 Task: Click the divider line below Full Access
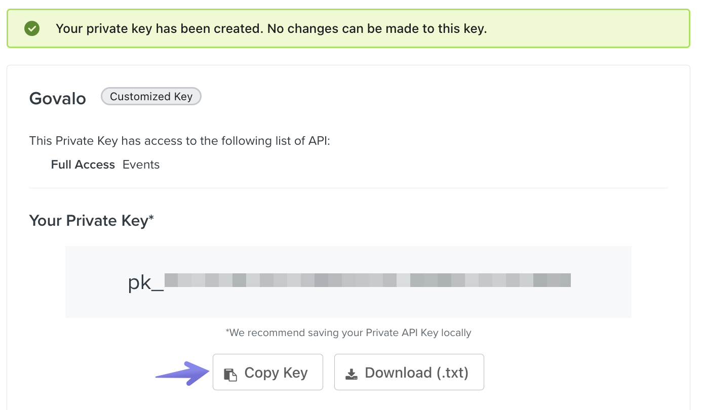pos(348,188)
